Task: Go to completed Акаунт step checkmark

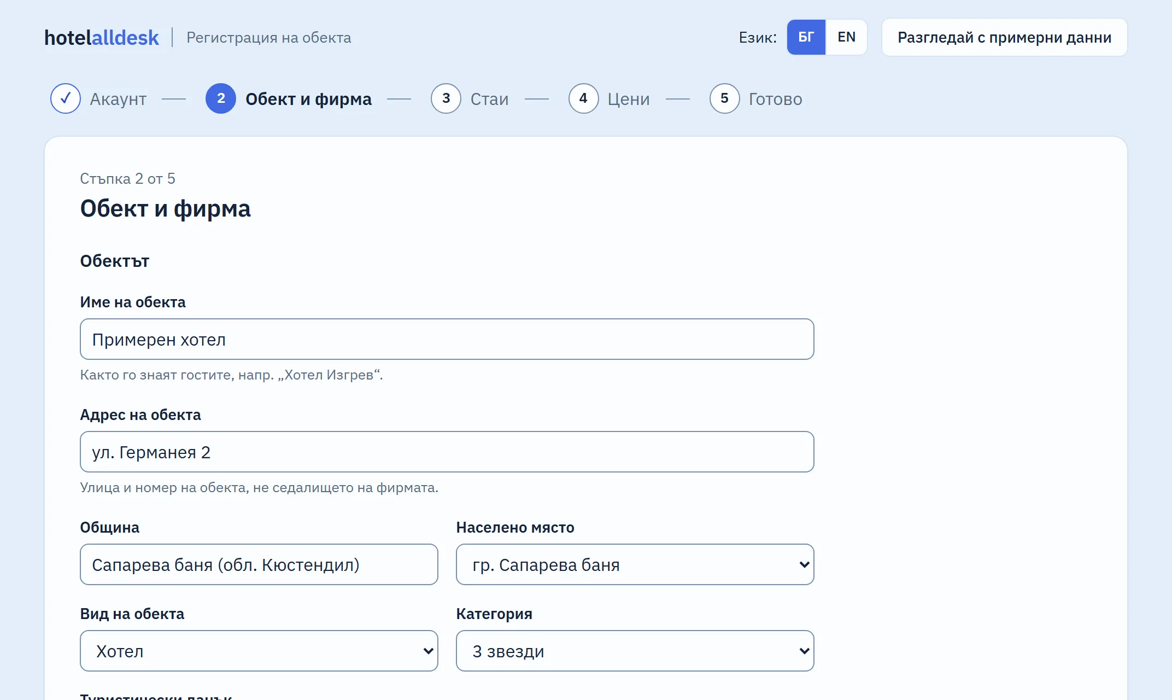Action: click(x=66, y=98)
